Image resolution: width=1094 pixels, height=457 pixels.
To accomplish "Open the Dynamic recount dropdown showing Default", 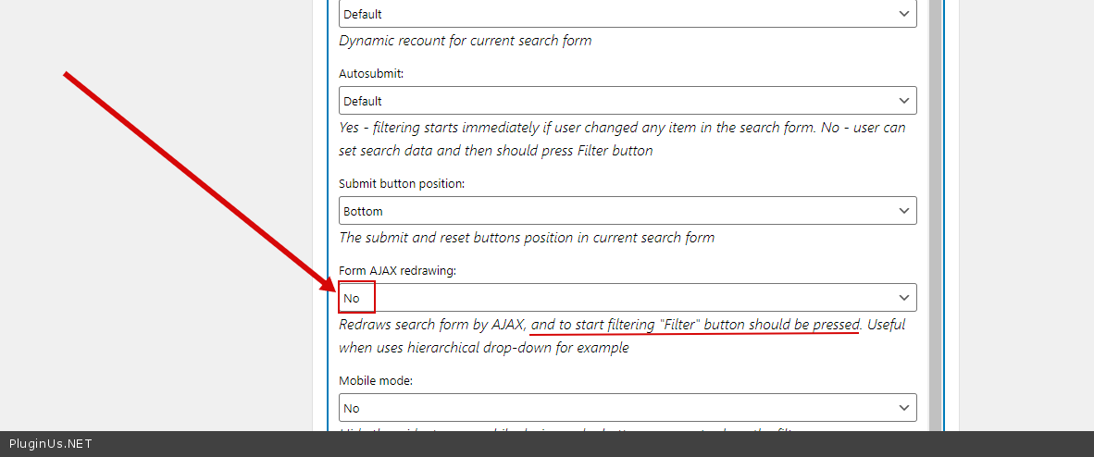I will [x=611, y=14].
